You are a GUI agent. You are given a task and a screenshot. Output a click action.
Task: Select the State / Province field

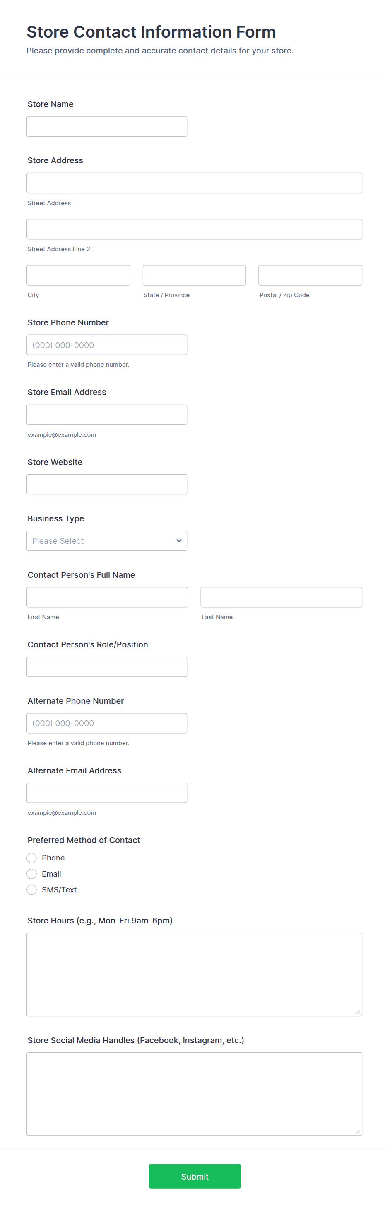[x=194, y=275]
